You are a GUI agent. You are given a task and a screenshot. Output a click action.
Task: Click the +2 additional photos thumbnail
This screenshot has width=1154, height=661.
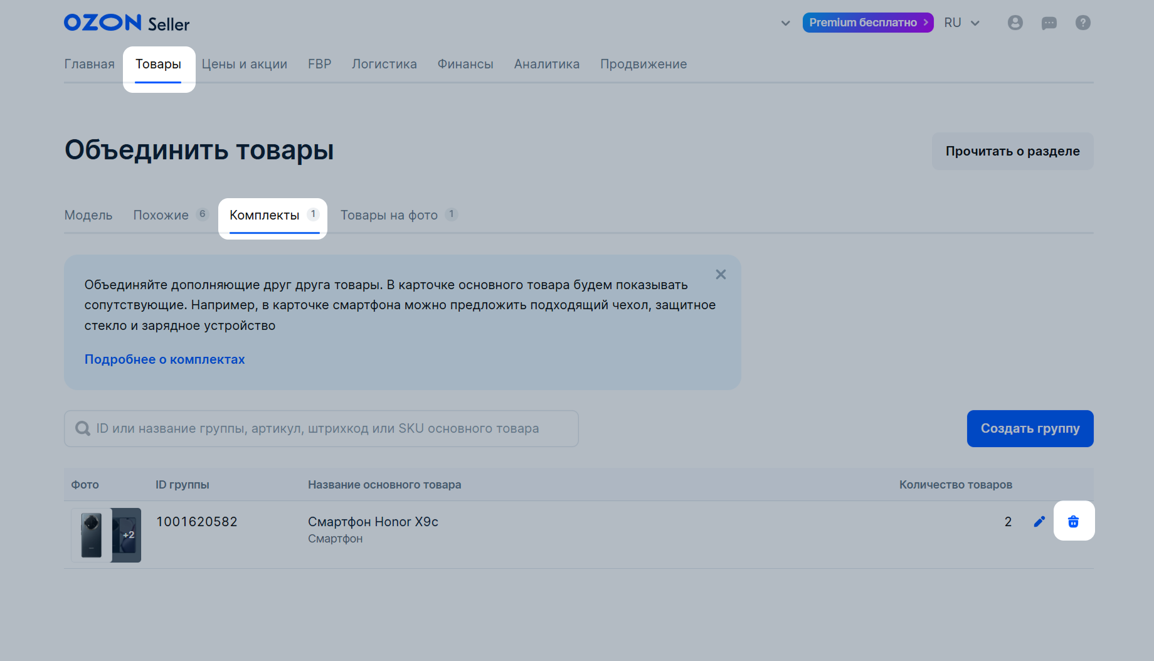pos(127,535)
